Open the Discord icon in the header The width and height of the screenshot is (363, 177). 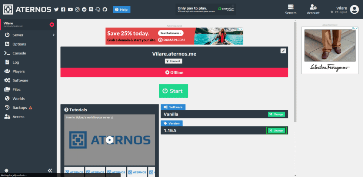click(x=91, y=10)
